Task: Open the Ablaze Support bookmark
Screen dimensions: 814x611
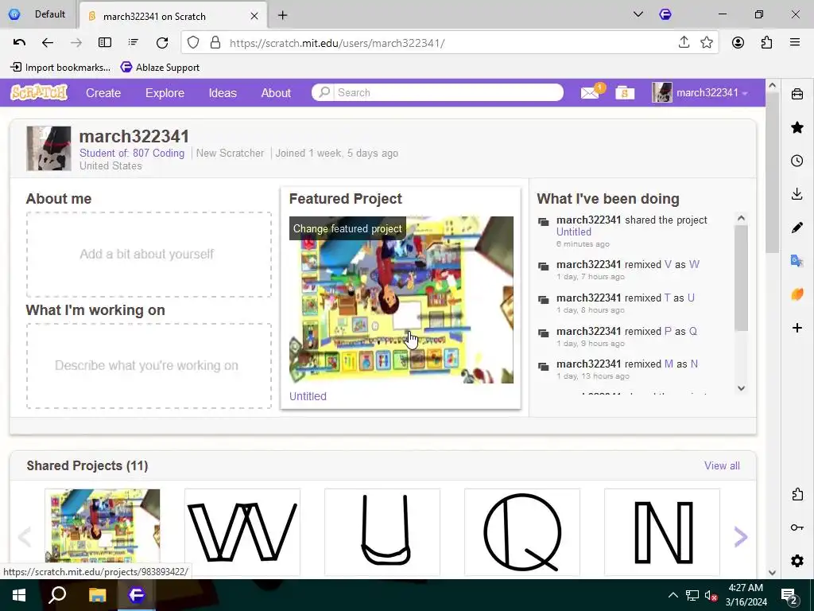Action: [160, 67]
